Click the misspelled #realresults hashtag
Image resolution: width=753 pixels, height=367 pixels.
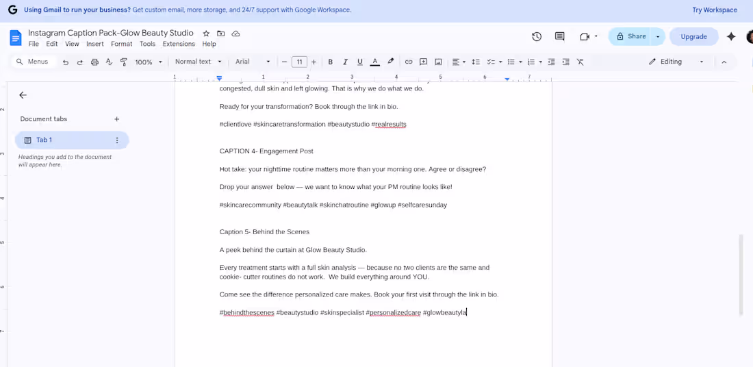point(389,125)
